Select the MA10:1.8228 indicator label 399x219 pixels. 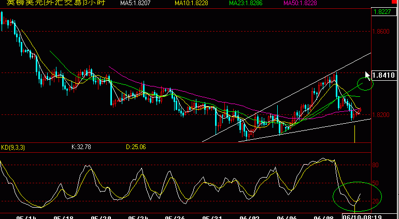tap(191, 3)
